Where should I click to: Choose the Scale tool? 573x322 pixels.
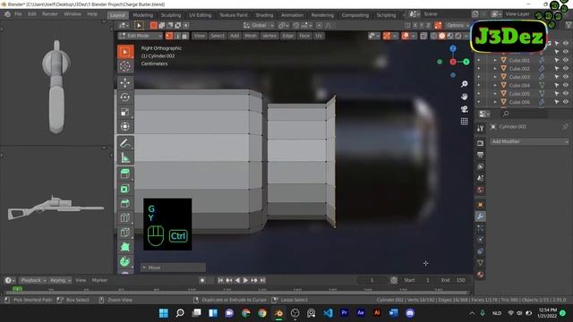125,112
